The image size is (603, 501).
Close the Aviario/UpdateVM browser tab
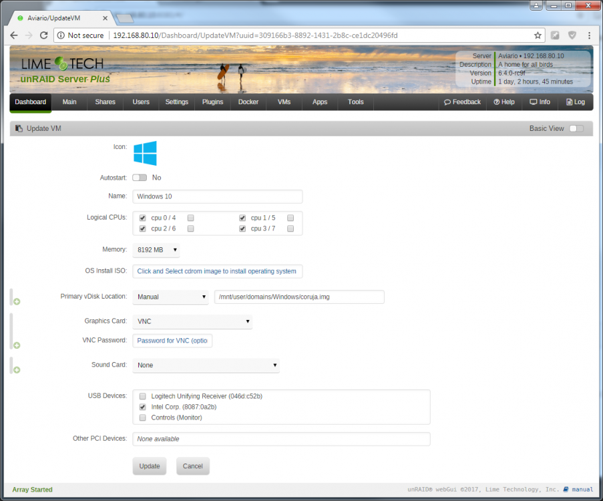tap(105, 18)
